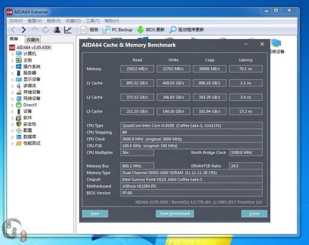Image resolution: width=309 pixels, height=245 pixels.
Task: Expand the 安全性 tree node arrow
Action: pyautogui.click(x=13, y=125)
